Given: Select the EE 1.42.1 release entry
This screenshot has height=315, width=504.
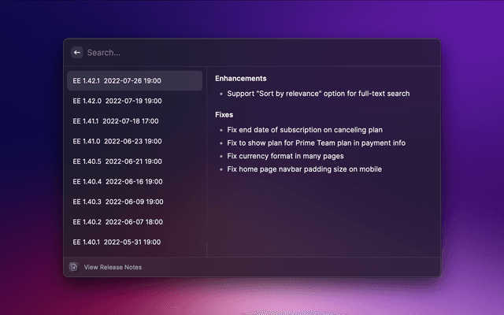Looking at the screenshot, I should 135,80.
